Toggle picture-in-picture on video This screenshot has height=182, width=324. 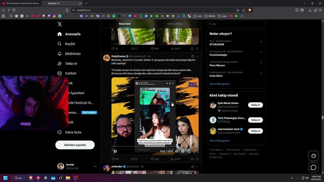tap(189, 151)
